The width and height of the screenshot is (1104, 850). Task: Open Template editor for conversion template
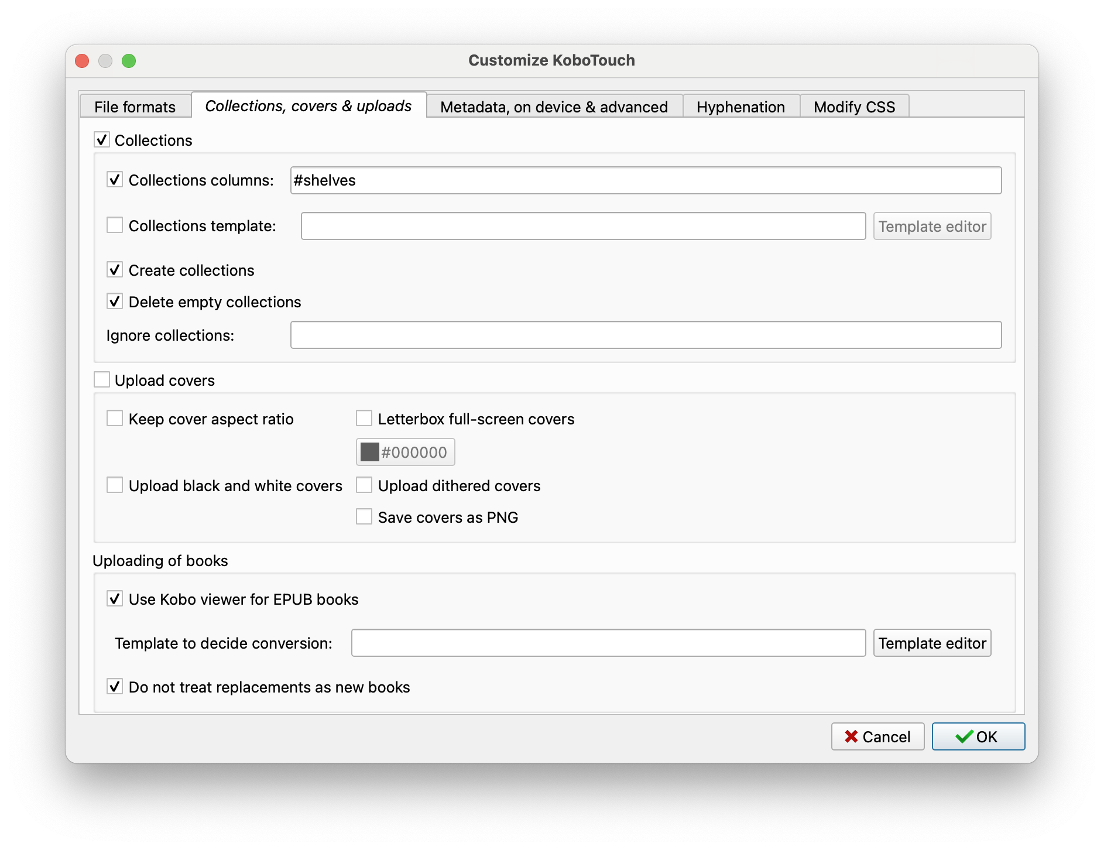coord(932,643)
